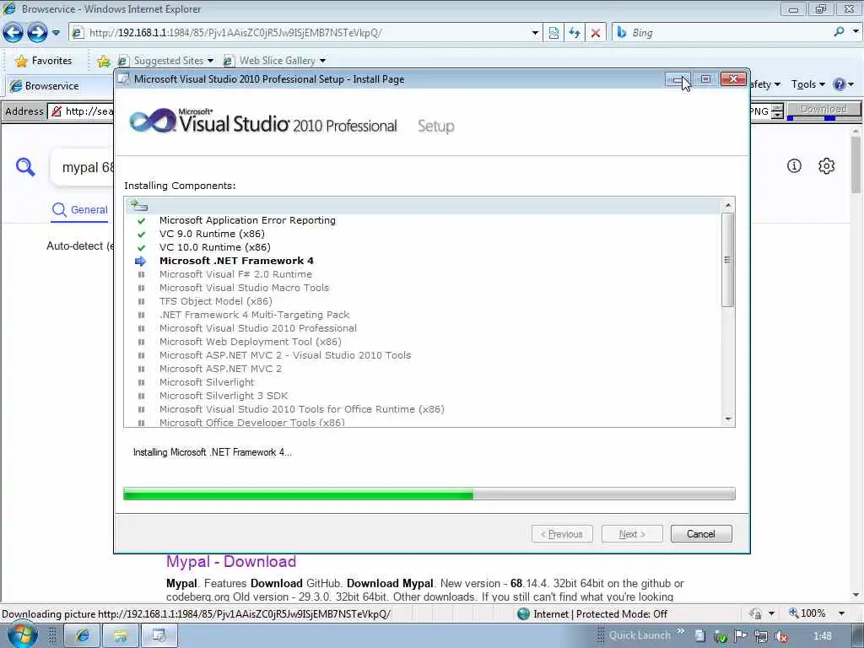This screenshot has width=864, height=648.
Task: Select the General search tab
Action: pos(80,210)
